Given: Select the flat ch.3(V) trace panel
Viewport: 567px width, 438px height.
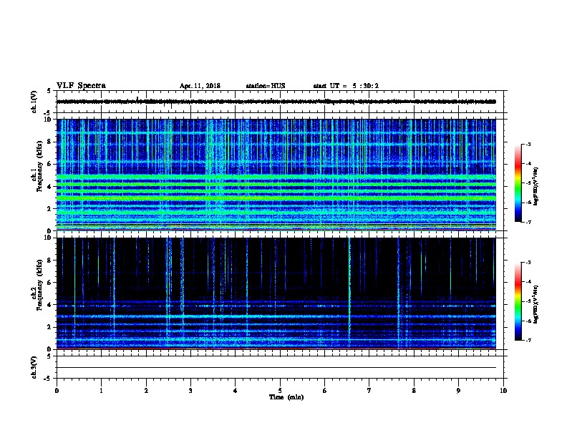Looking at the screenshot, I should (x=280, y=367).
